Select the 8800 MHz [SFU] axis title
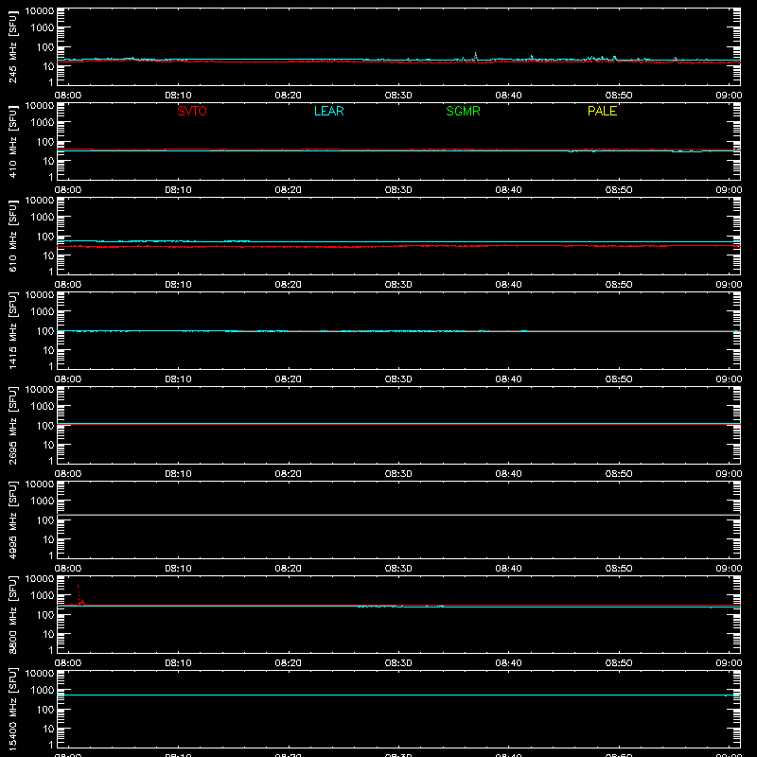 point(12,614)
